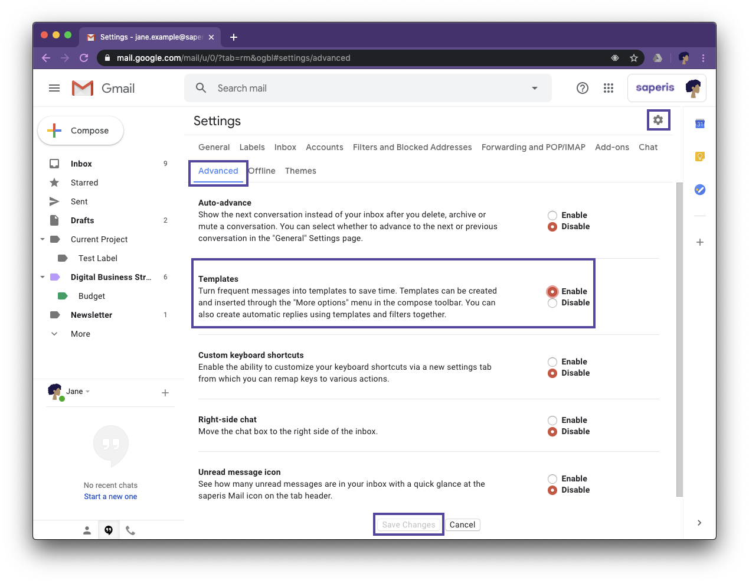Open the Test Label label

click(x=98, y=258)
